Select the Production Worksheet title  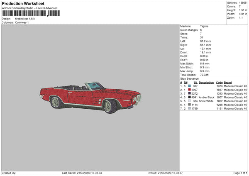(23, 3)
